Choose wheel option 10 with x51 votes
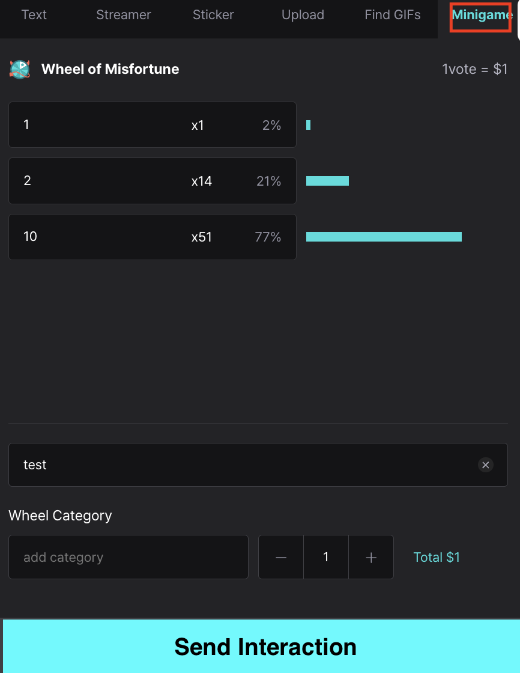Image resolution: width=520 pixels, height=673 pixels. point(153,237)
